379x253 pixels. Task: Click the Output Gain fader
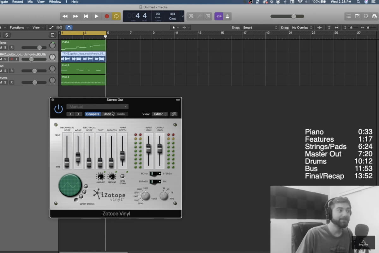160,148
